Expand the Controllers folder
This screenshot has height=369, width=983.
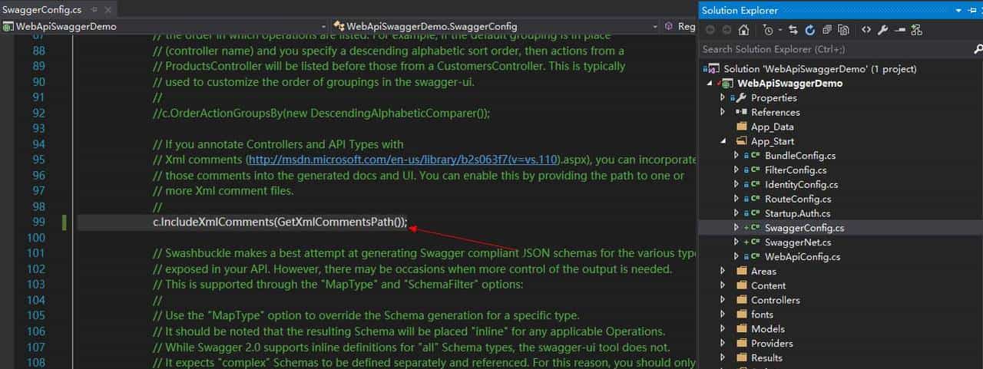723,301
